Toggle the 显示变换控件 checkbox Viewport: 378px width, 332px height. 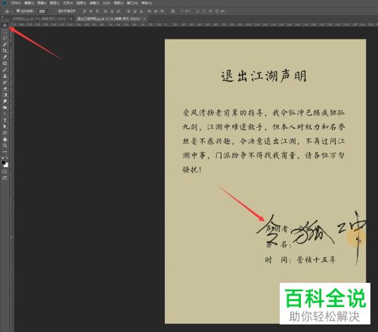tap(55, 11)
